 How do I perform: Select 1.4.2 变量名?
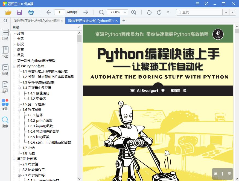click(x=37, y=99)
